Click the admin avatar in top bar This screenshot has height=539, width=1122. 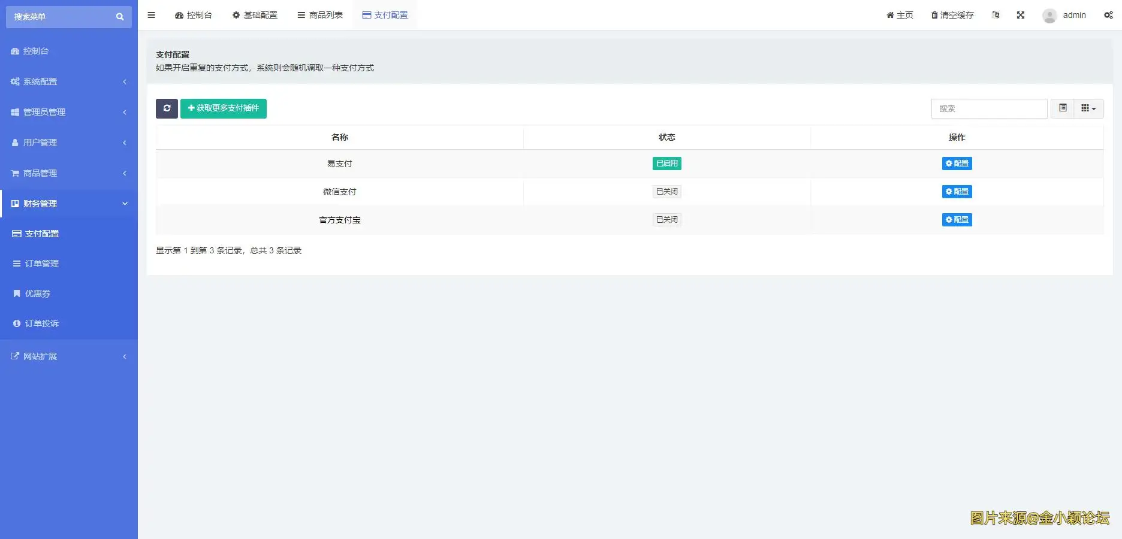click(1049, 15)
